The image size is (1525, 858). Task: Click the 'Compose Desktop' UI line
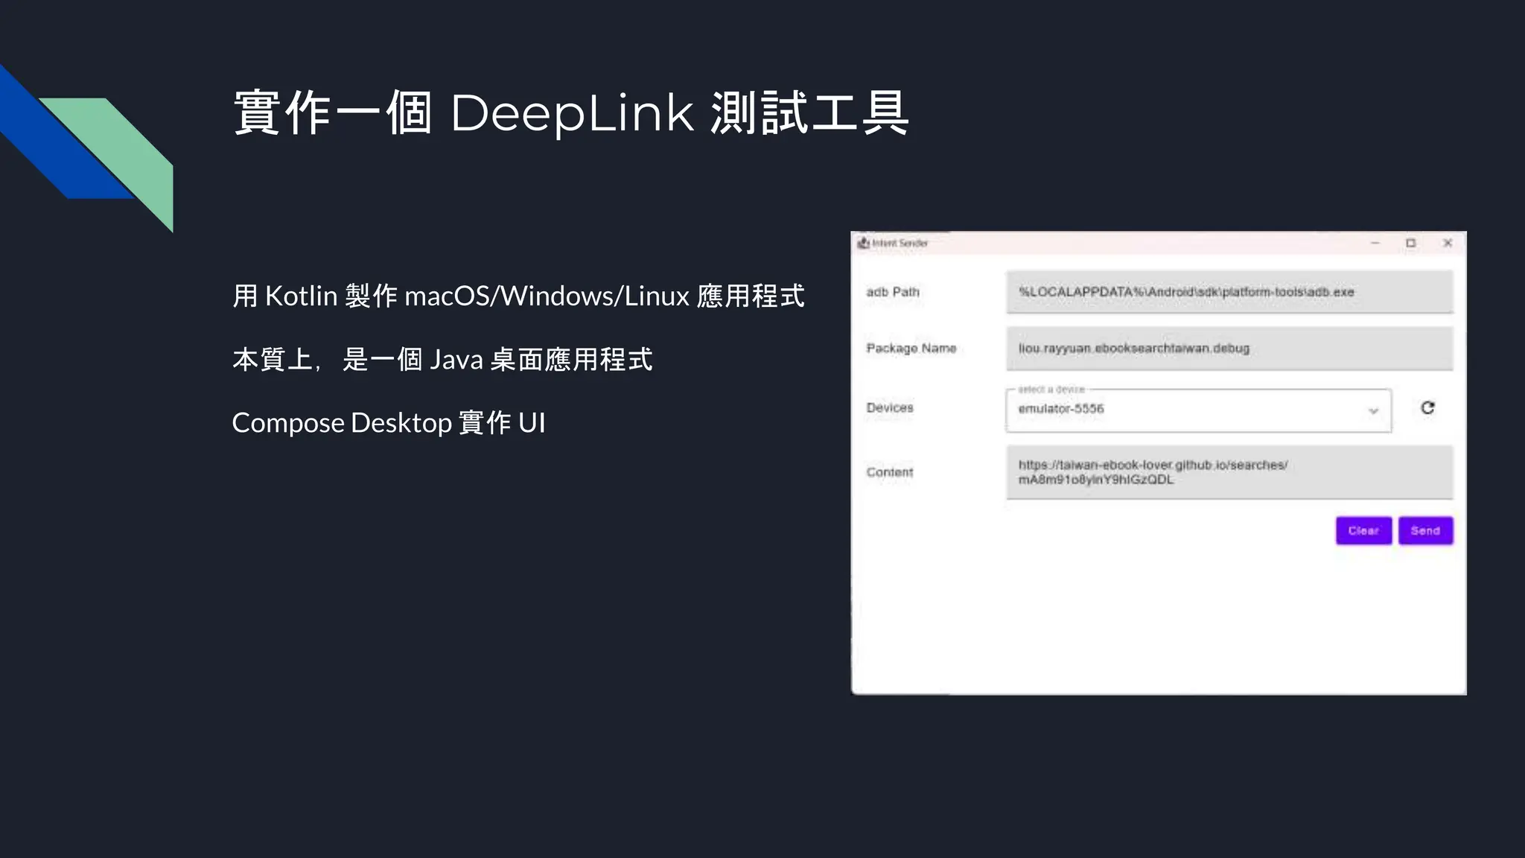[389, 423]
